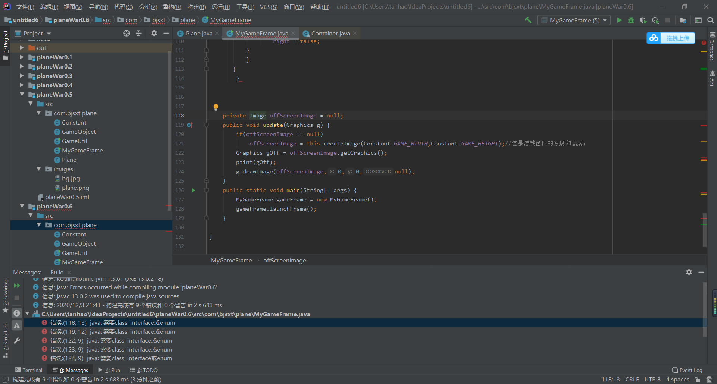Click UTF-8 encoding in status bar

click(652, 380)
